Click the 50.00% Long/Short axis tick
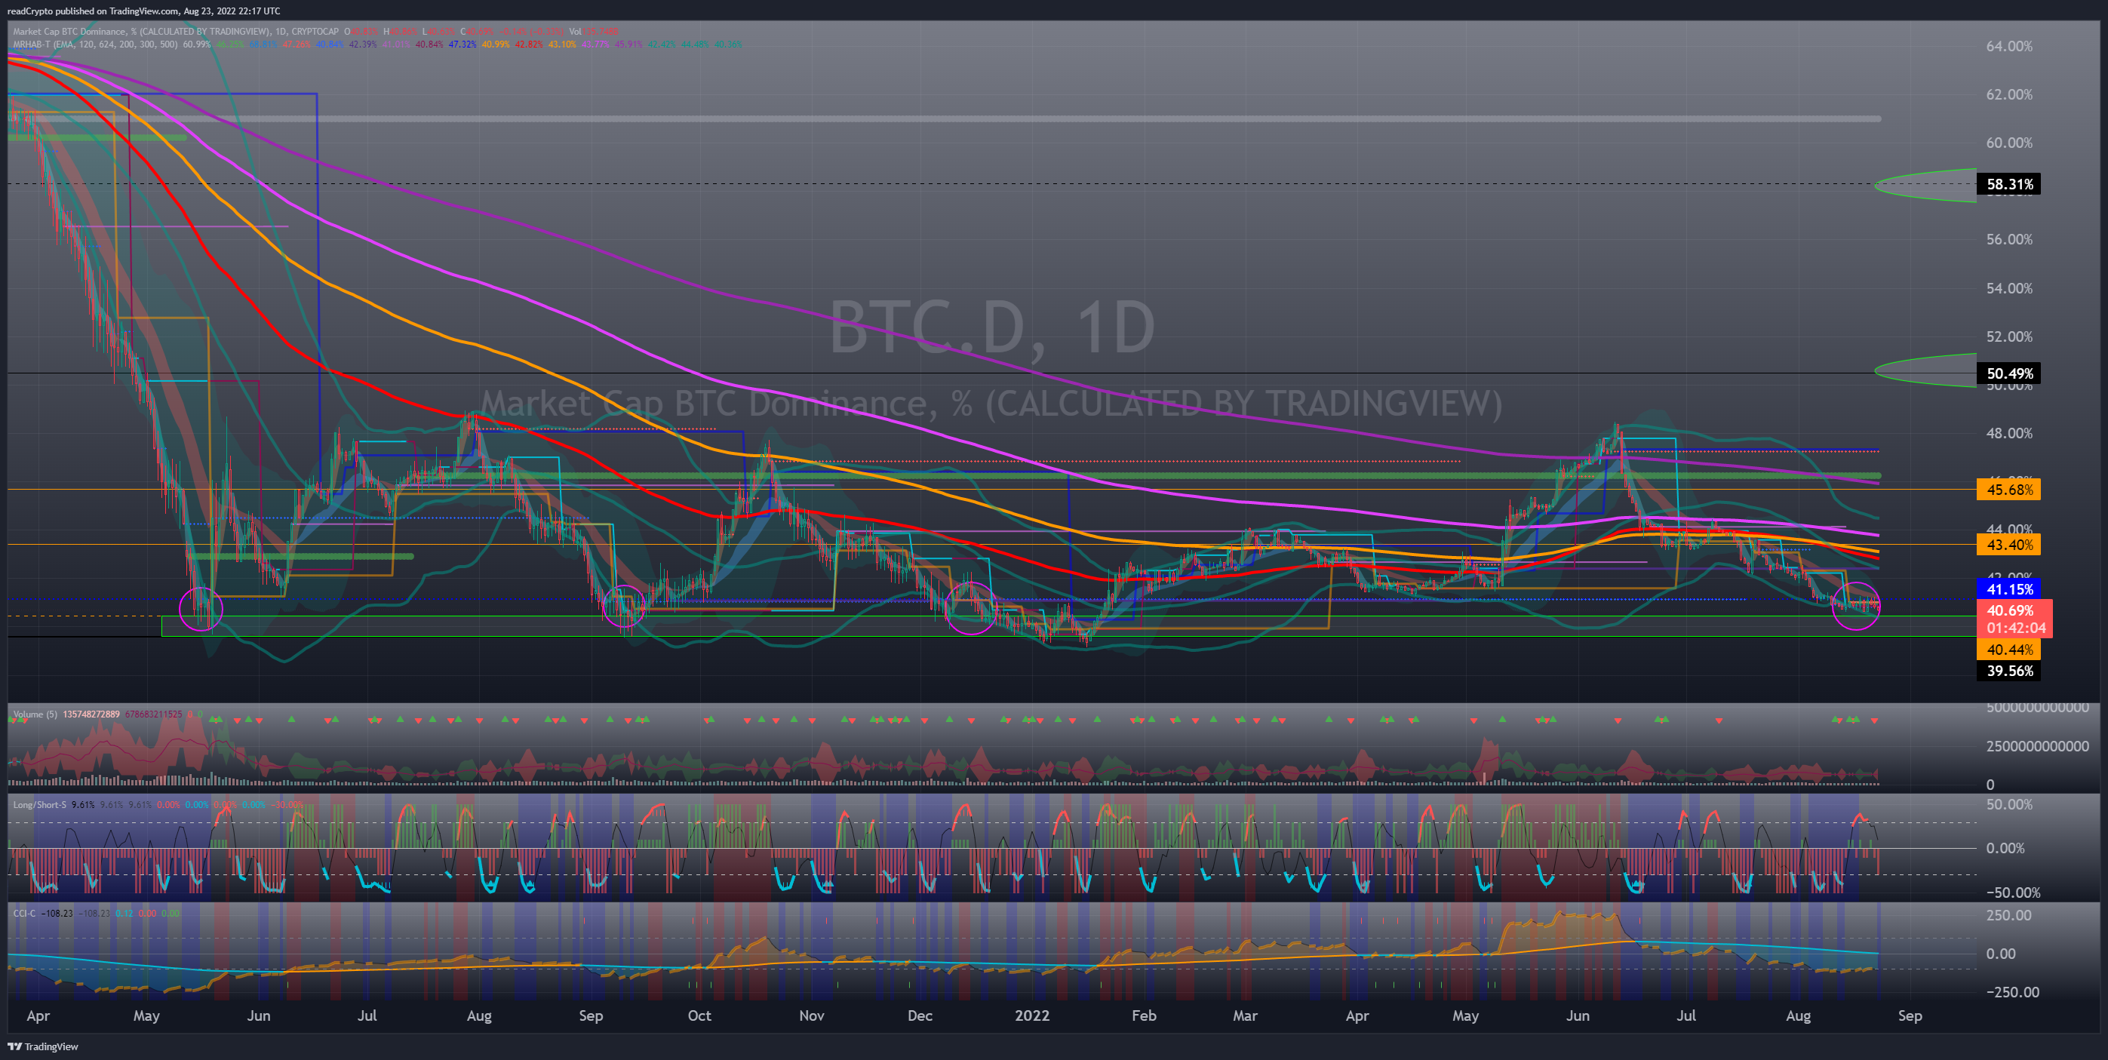This screenshot has height=1060, width=2108. click(x=2009, y=804)
